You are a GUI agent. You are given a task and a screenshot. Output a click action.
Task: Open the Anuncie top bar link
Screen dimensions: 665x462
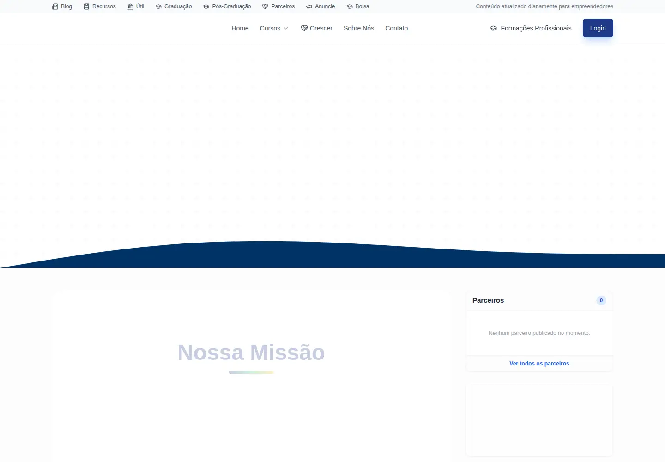[x=320, y=6]
